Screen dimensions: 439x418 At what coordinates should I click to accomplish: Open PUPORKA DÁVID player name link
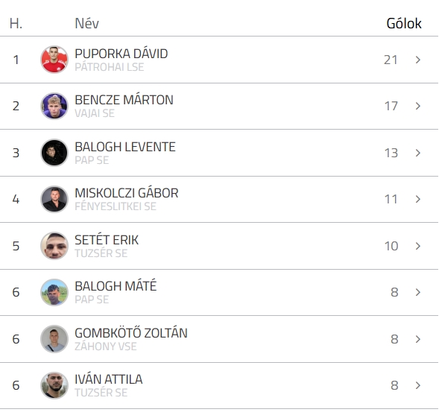point(121,54)
